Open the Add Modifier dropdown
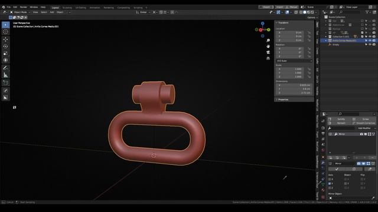This screenshot has width=378, height=212. point(365,128)
